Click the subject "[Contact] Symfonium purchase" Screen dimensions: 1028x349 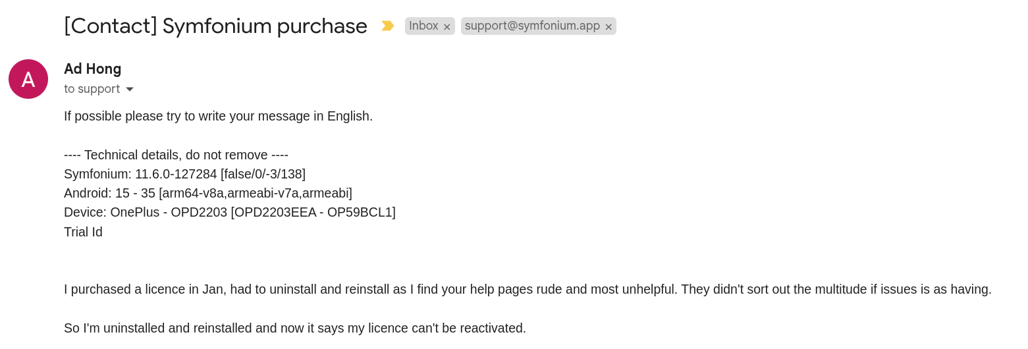215,26
